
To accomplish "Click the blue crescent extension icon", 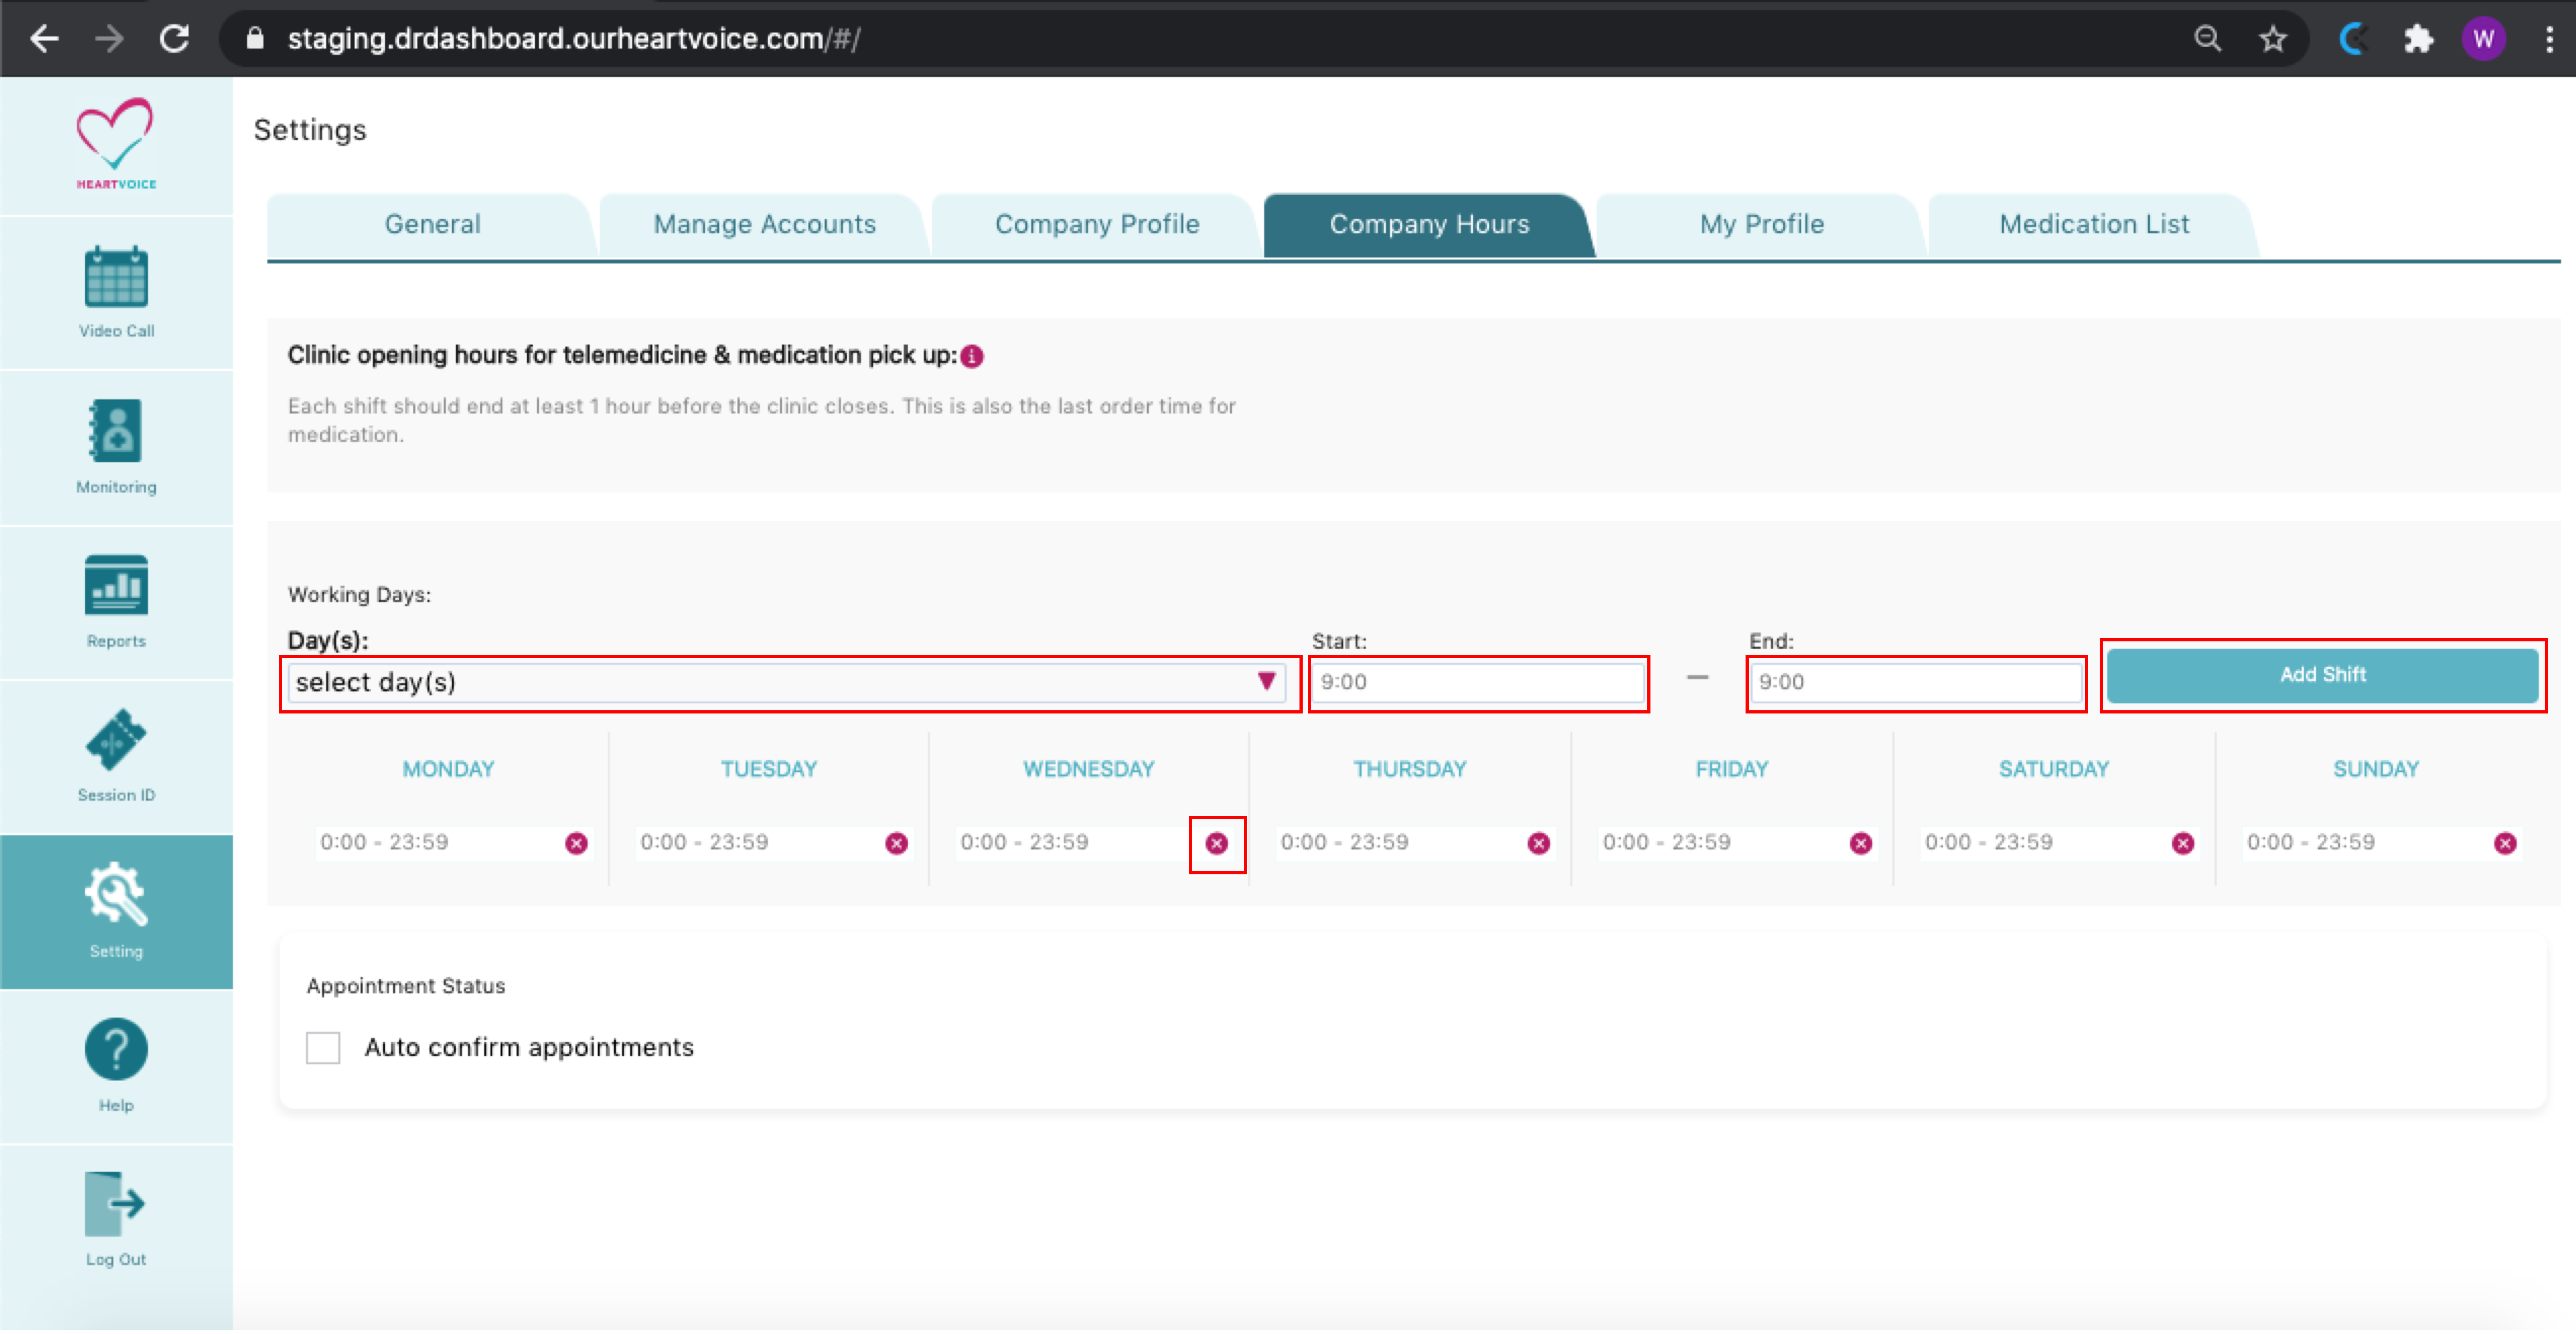I will tap(2353, 39).
